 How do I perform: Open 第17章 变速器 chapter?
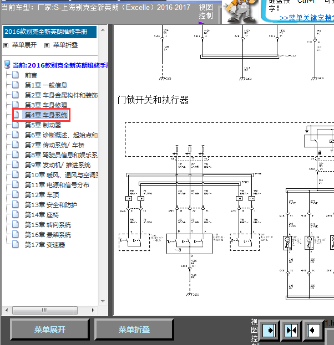click(x=45, y=245)
